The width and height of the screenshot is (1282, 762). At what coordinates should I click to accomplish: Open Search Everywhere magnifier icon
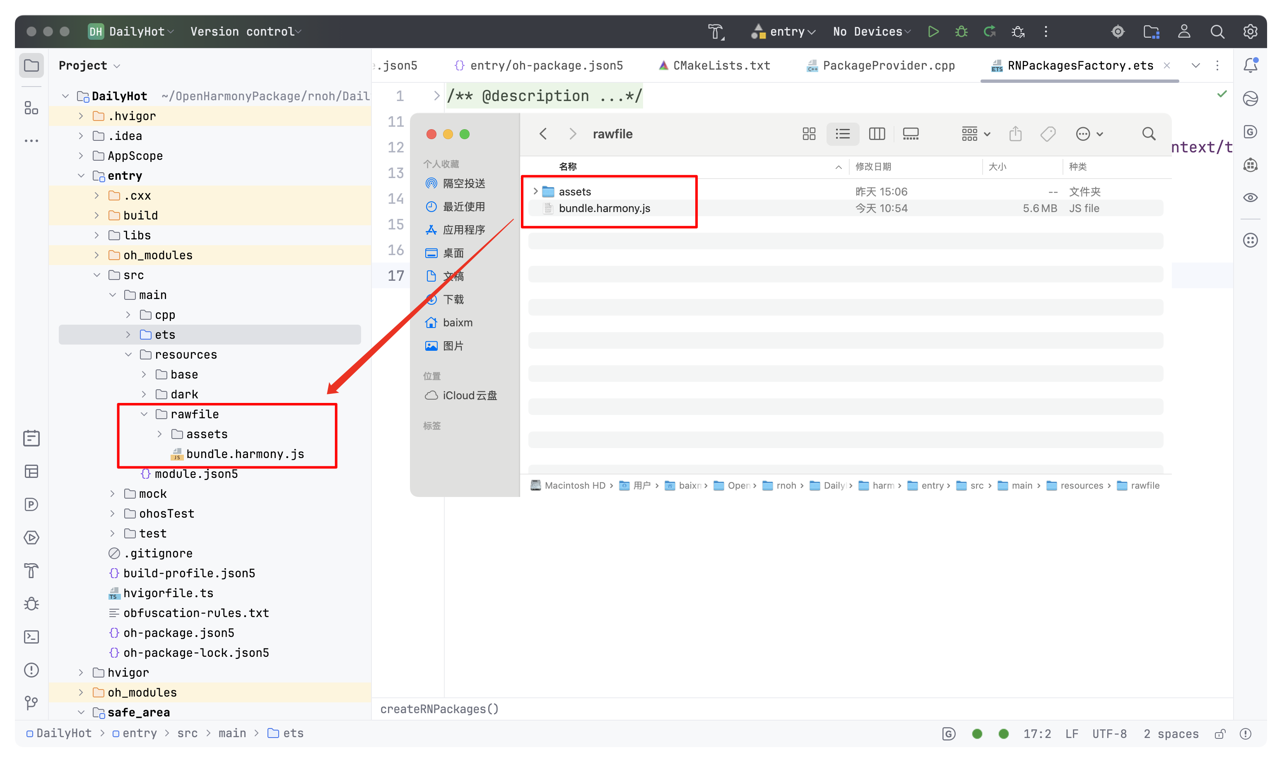point(1217,32)
